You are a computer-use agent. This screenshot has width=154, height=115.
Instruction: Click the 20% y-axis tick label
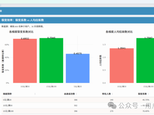point(7,70)
